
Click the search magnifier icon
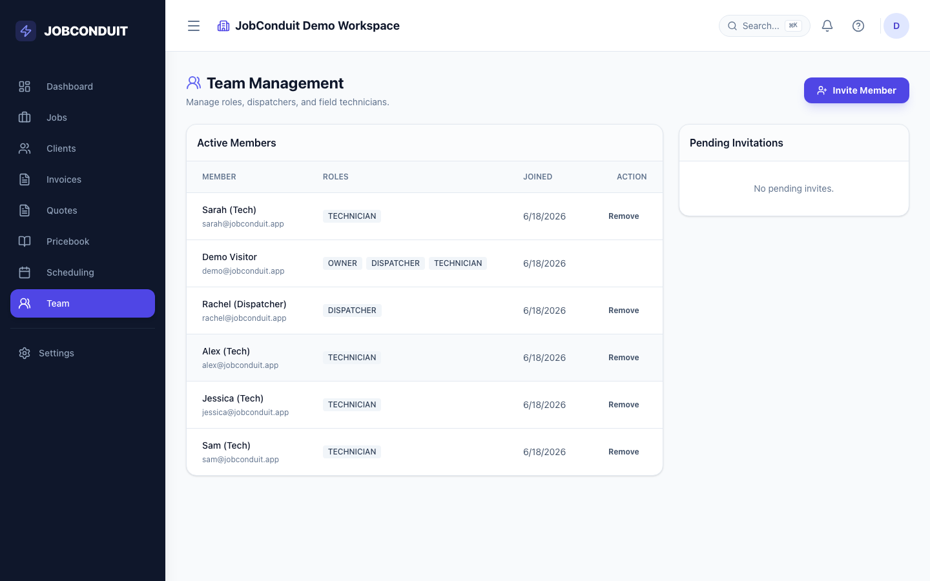pos(732,26)
